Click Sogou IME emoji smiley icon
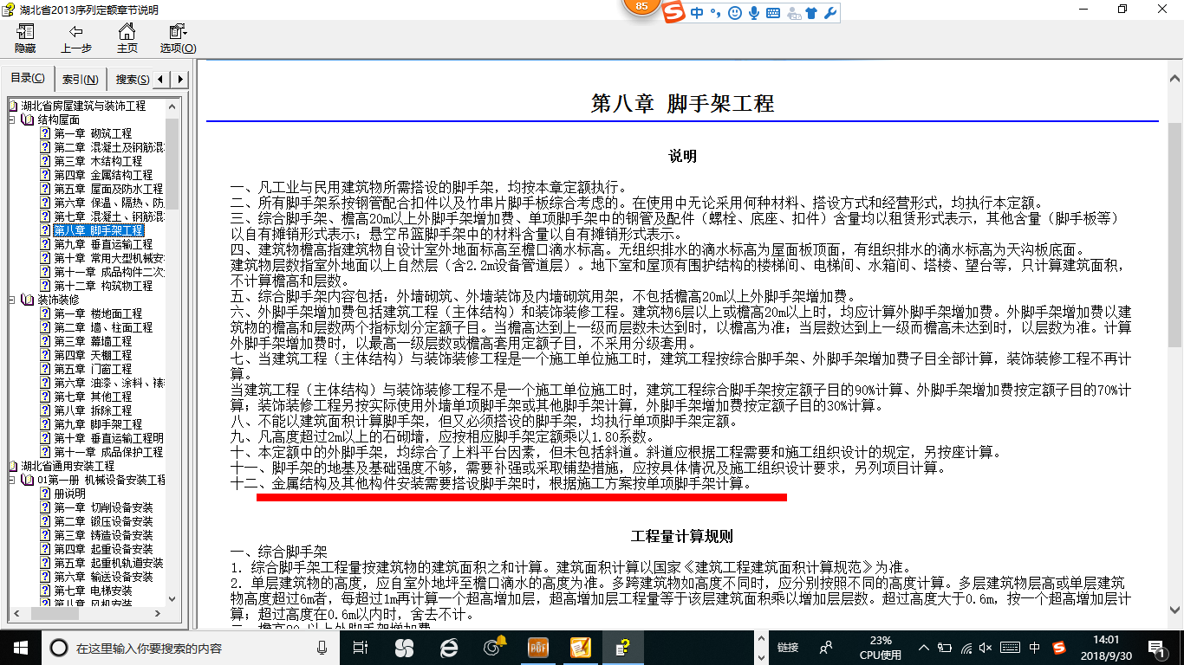The height and width of the screenshot is (665, 1184). coord(735,13)
